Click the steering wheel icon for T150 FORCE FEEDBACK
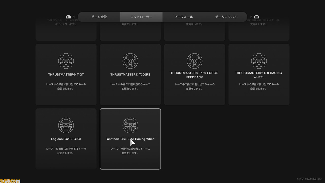The image size is (325, 183). [195, 61]
